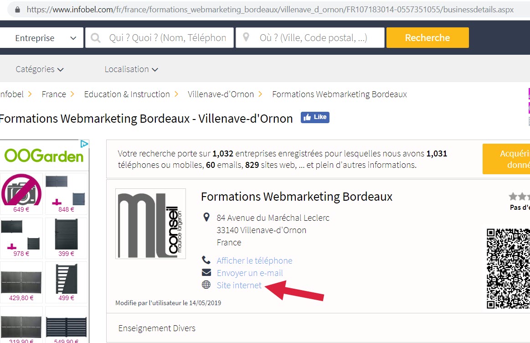This screenshot has height=343, width=530.
Task: Click the 978 € gate product ad
Action: (x=21, y=238)
